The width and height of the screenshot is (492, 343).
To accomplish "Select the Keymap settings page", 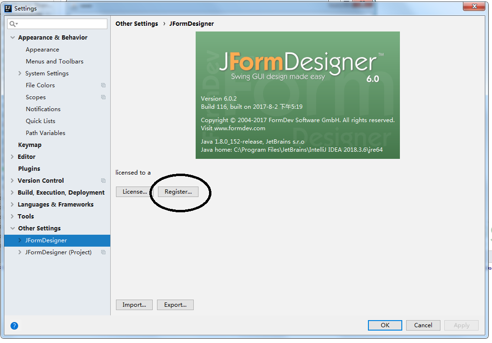I will (x=30, y=145).
